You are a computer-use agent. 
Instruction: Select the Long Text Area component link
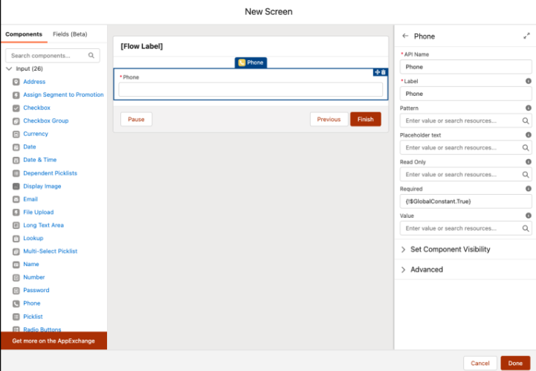[43, 225]
